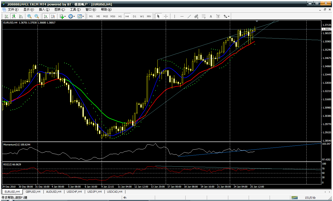333x201 pixels.
Task: Select the crosshair tool
Action: [166, 16]
